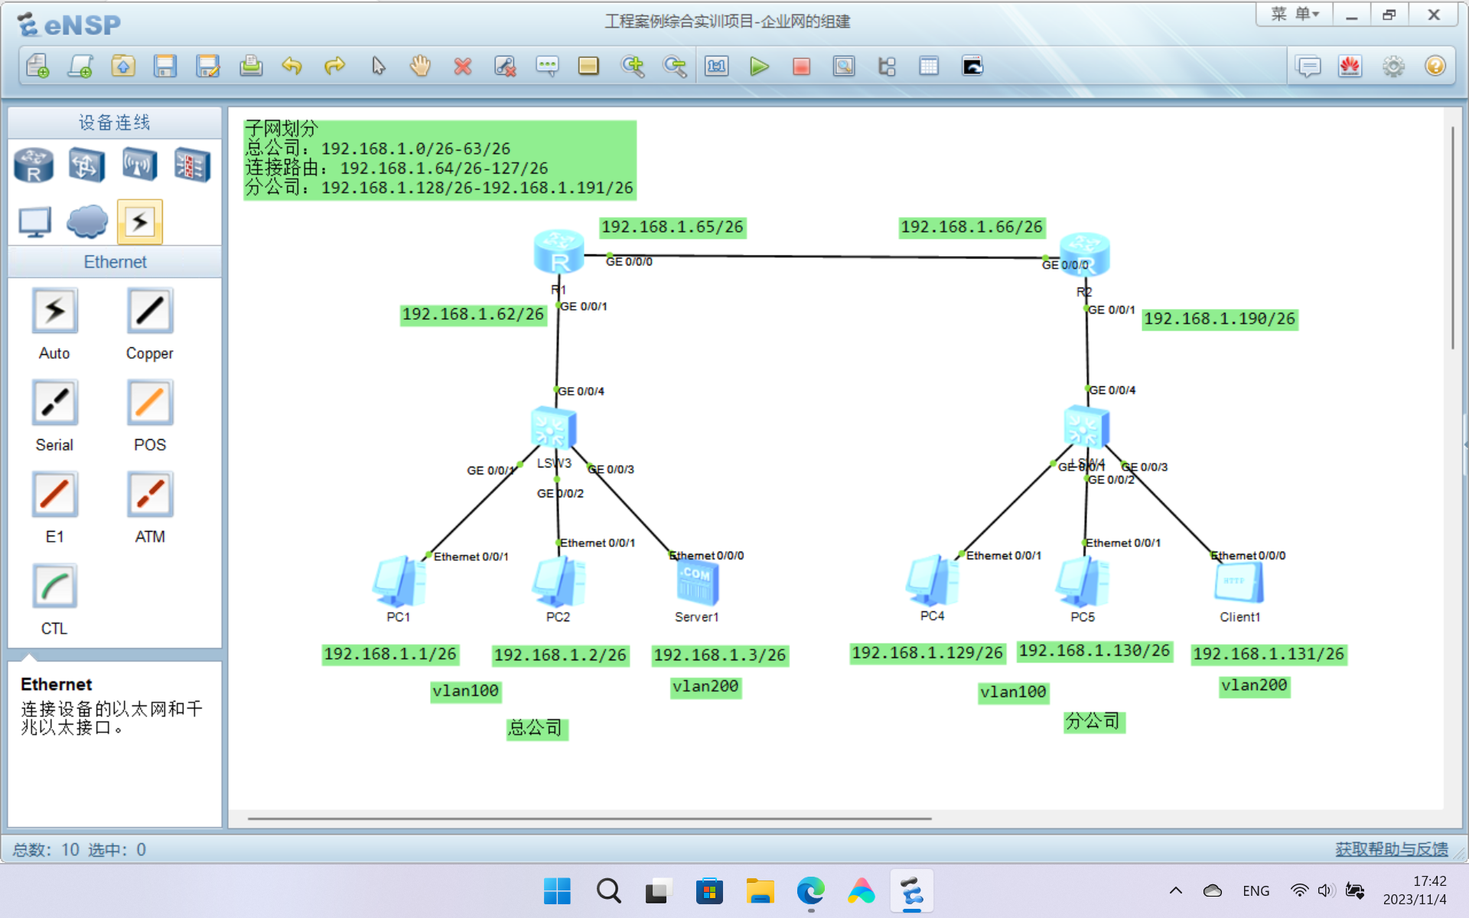Click the Save As toolbar icon

point(208,67)
